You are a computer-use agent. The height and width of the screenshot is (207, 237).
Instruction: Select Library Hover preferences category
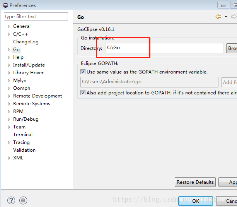28,73
